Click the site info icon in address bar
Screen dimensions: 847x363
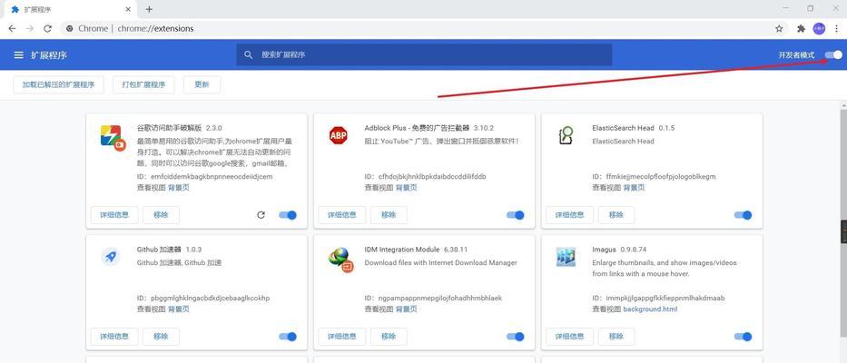(x=70, y=29)
